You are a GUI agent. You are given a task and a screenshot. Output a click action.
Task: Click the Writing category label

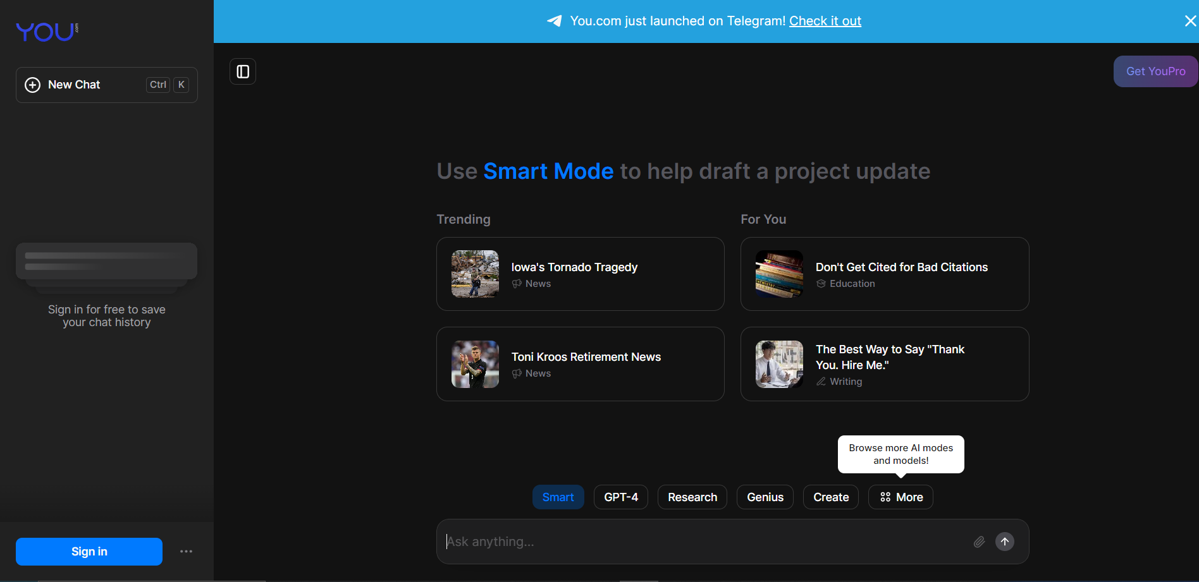tap(839, 382)
